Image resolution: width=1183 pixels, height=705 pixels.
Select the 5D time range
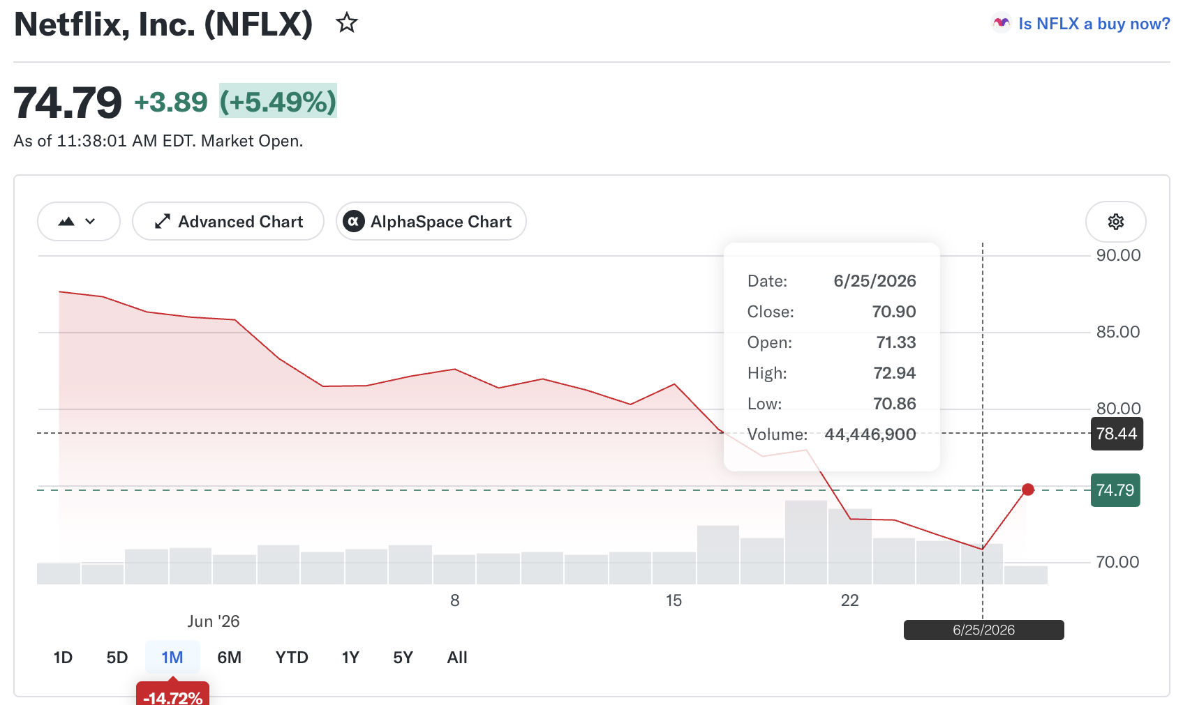(x=117, y=658)
